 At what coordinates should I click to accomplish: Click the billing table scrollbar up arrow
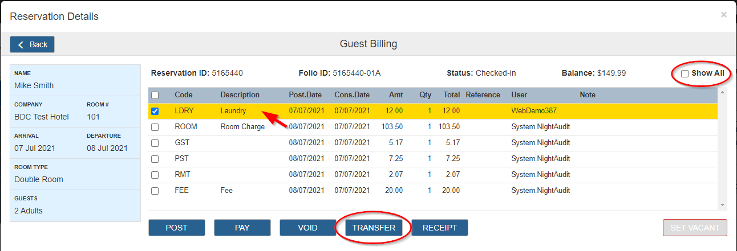(x=723, y=92)
